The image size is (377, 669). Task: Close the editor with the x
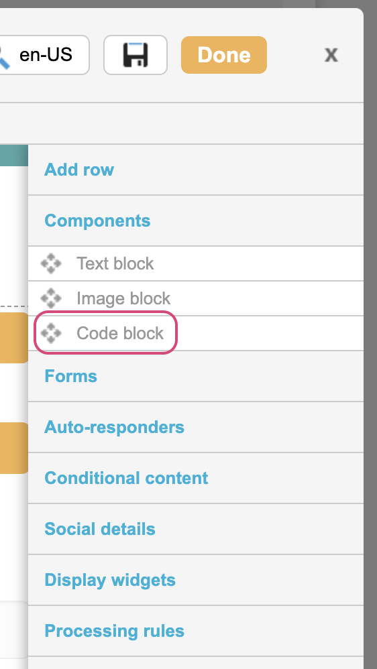[331, 54]
